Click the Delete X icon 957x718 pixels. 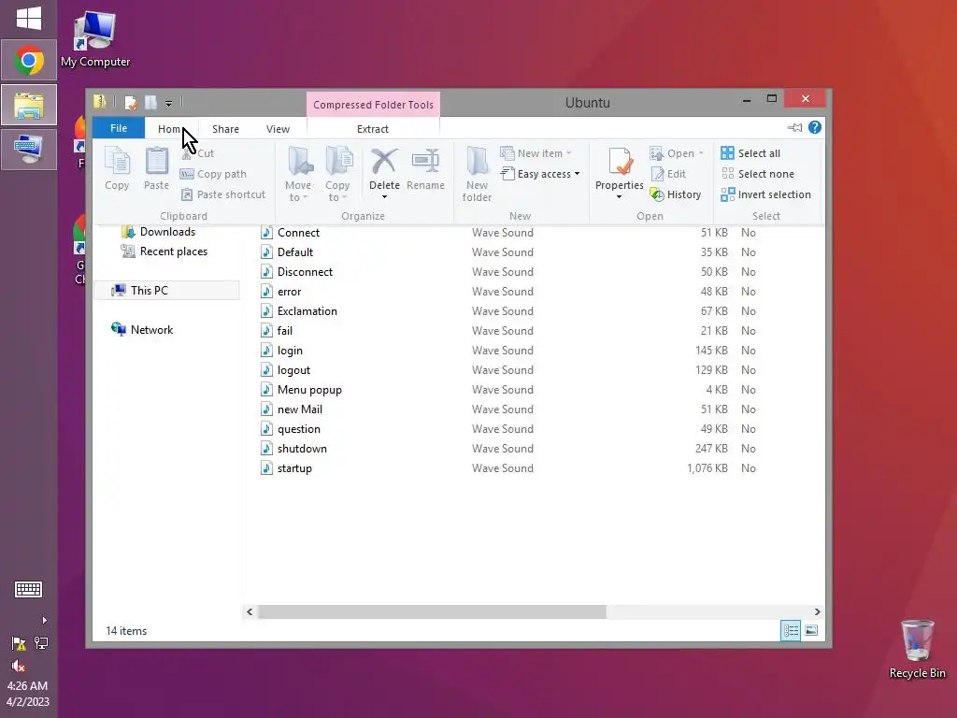(x=384, y=162)
